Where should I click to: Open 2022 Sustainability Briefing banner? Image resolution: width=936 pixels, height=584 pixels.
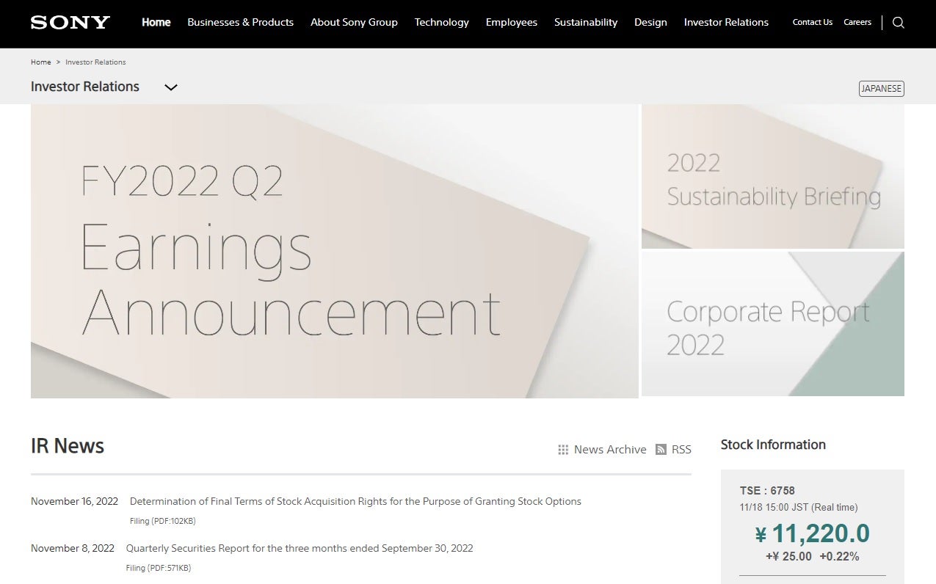tap(773, 176)
